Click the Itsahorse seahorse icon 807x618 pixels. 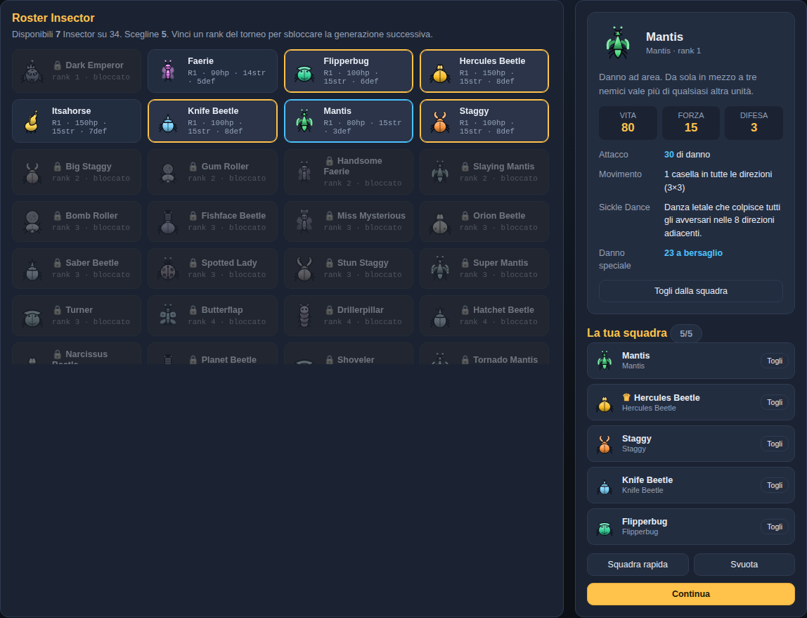click(32, 122)
